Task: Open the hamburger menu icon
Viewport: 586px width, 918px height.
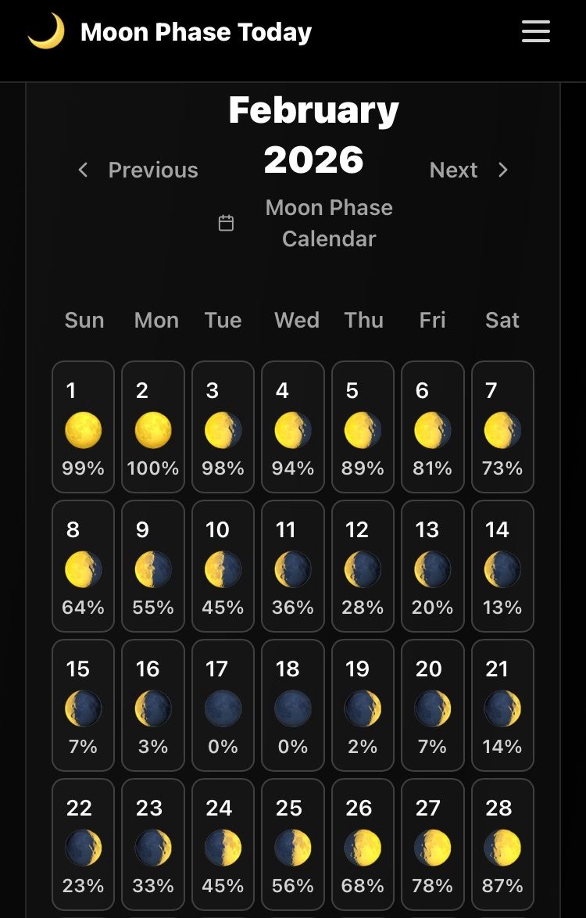Action: (x=536, y=32)
